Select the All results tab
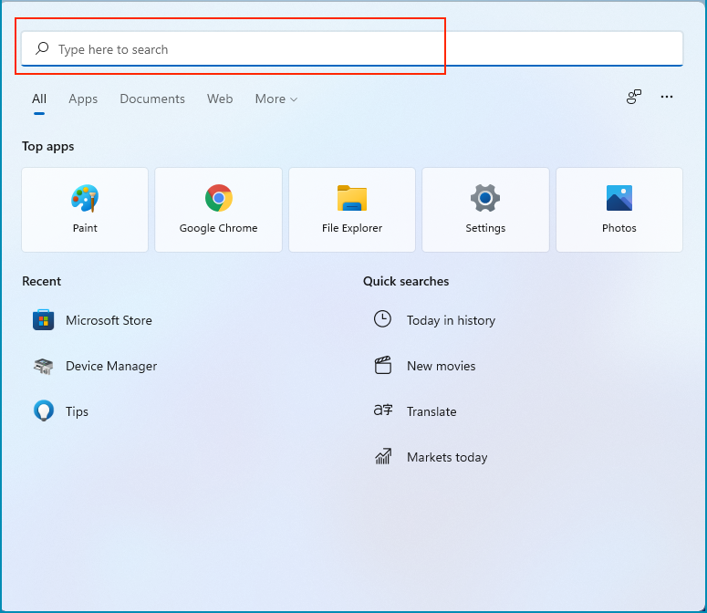Image resolution: width=707 pixels, height=613 pixels. tap(39, 99)
